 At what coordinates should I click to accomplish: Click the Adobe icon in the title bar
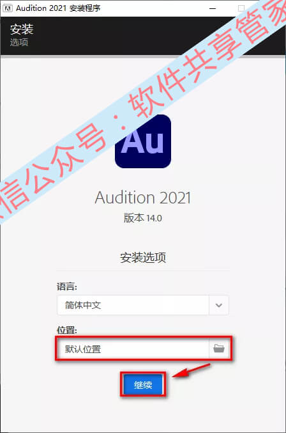(x=8, y=8)
